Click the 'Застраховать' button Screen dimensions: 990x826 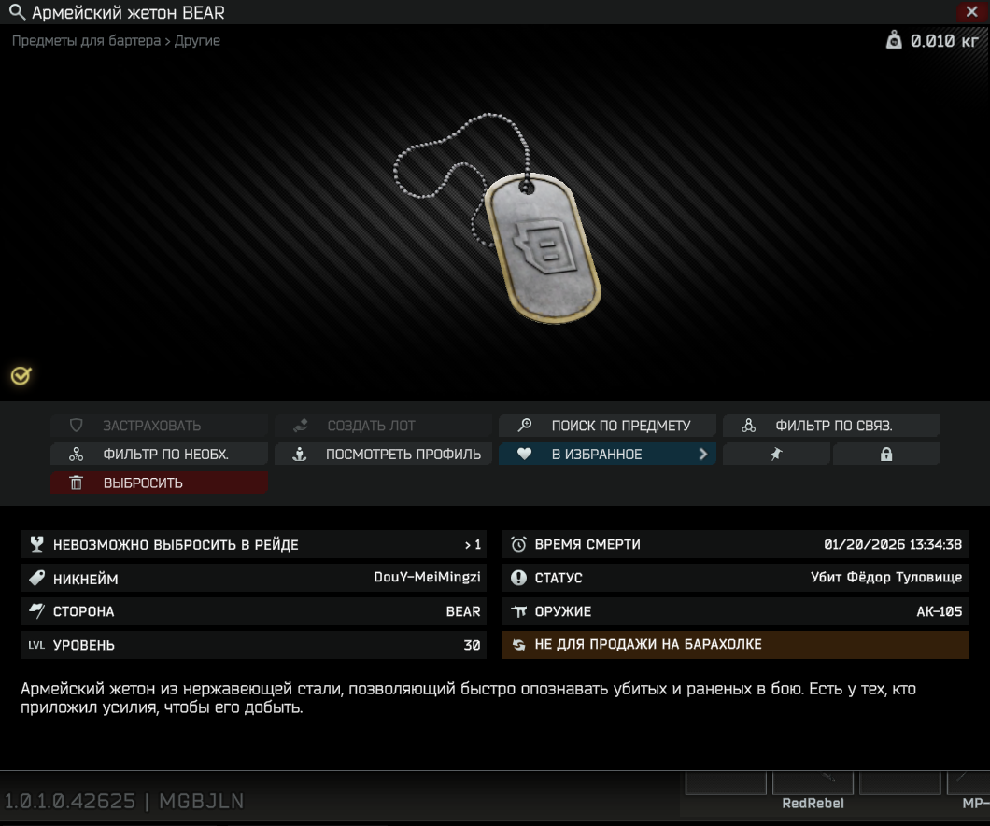(159, 426)
